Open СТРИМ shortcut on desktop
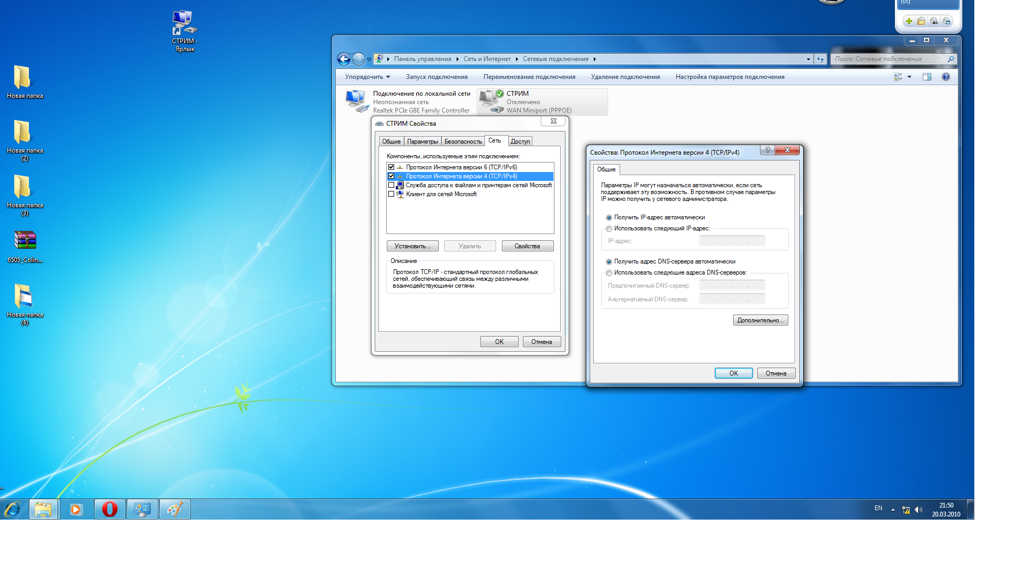Screen dimensions: 1009x568 tap(184, 31)
